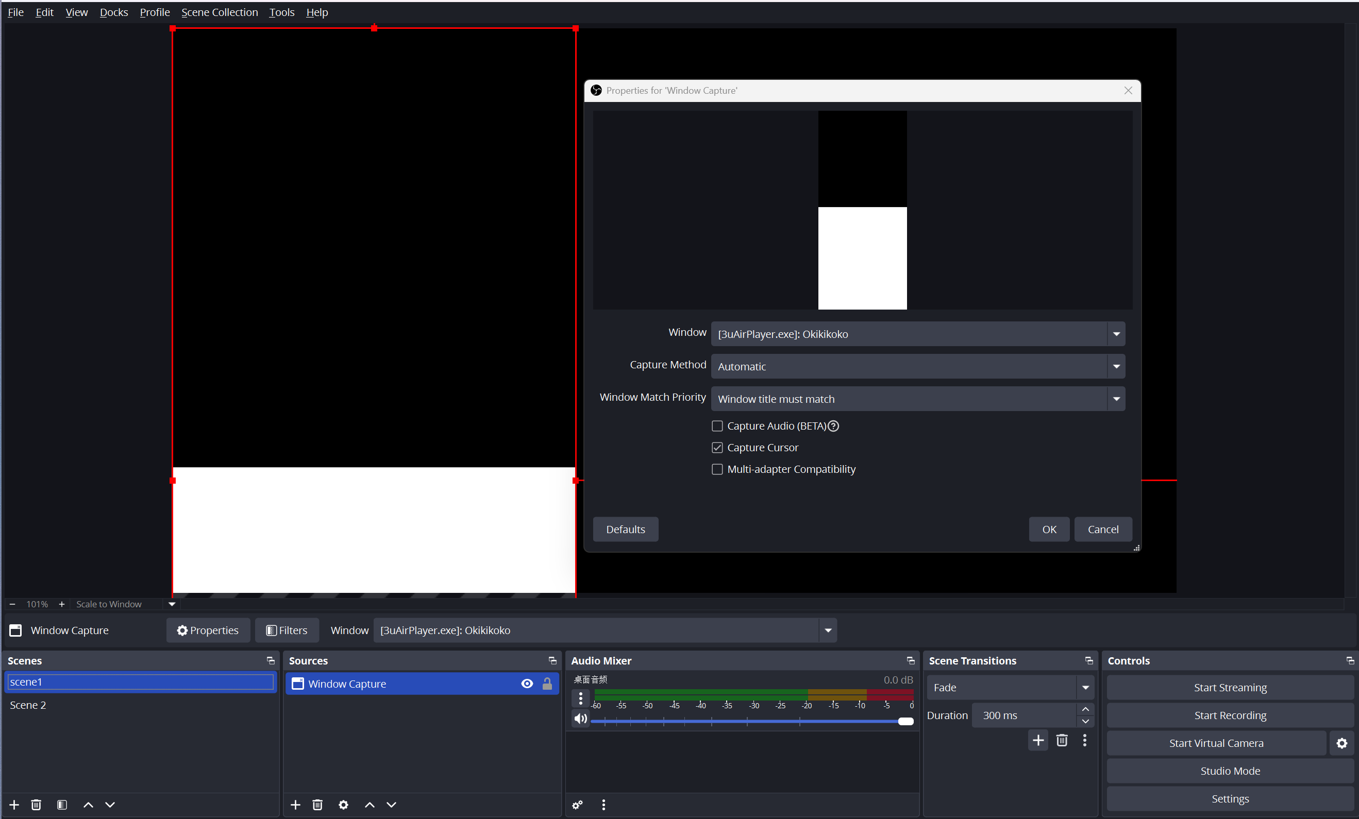Open the Scene Collection menu
Viewport: 1359px width, 819px height.
point(219,11)
